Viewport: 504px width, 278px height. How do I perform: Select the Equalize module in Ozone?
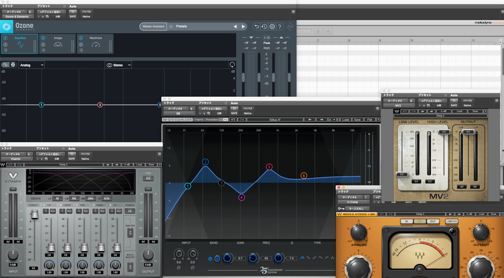(20, 44)
